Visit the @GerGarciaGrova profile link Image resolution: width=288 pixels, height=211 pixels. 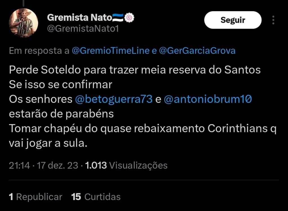[x=197, y=51]
